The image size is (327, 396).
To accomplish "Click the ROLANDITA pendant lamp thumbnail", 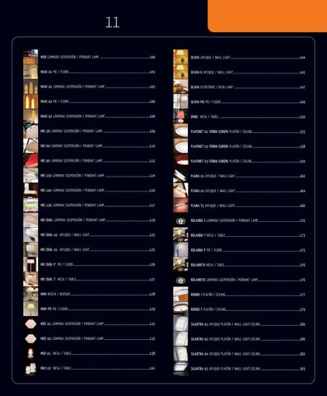I will [x=180, y=280].
